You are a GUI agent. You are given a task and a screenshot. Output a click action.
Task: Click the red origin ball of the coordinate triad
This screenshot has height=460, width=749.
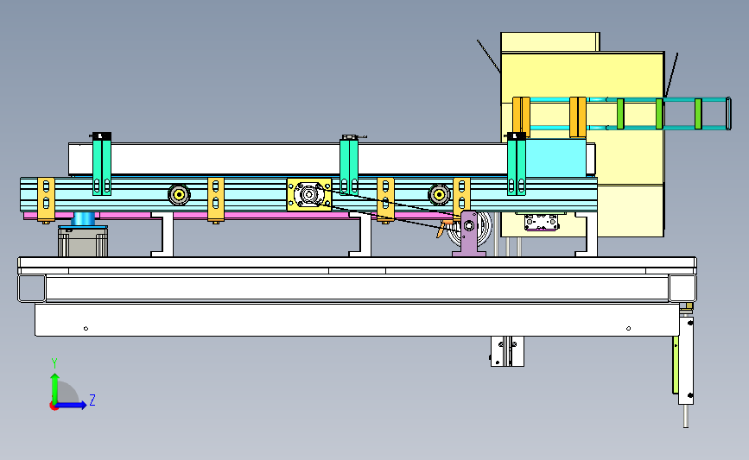click(x=54, y=406)
